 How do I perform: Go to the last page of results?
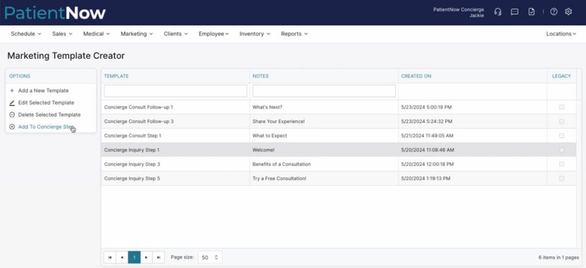pyautogui.click(x=159, y=257)
